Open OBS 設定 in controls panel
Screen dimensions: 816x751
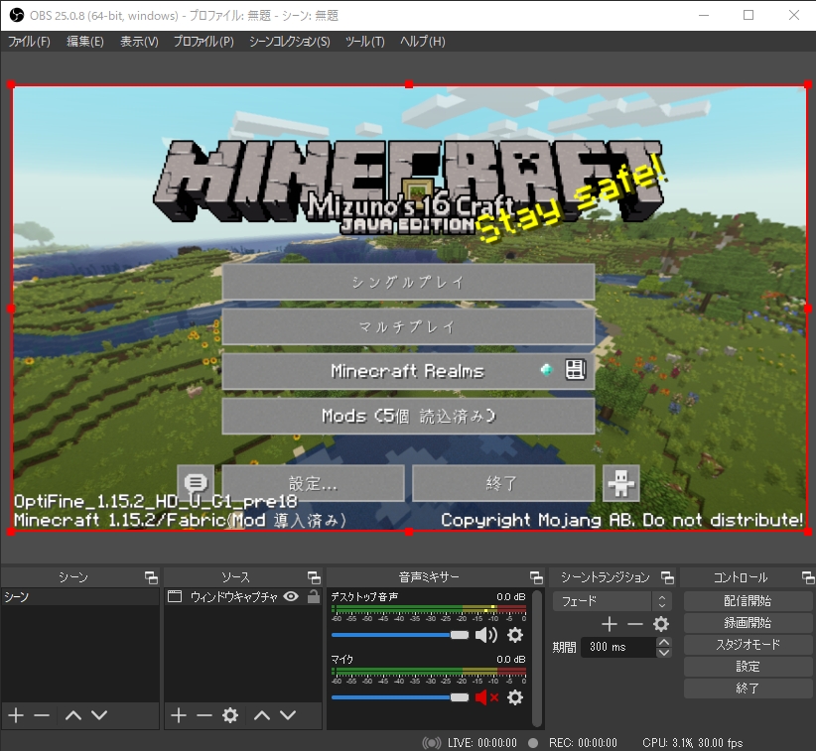pyautogui.click(x=748, y=667)
